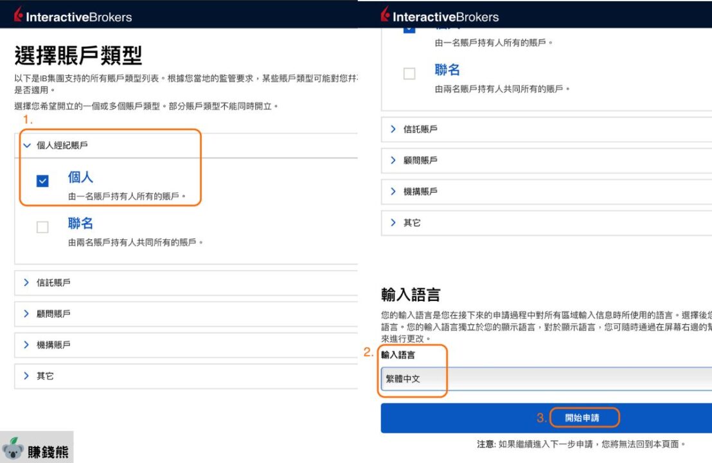The image size is (712, 463).
Task: Expand 顧問賬戶 on the 輸入語言 page
Action: [547, 160]
